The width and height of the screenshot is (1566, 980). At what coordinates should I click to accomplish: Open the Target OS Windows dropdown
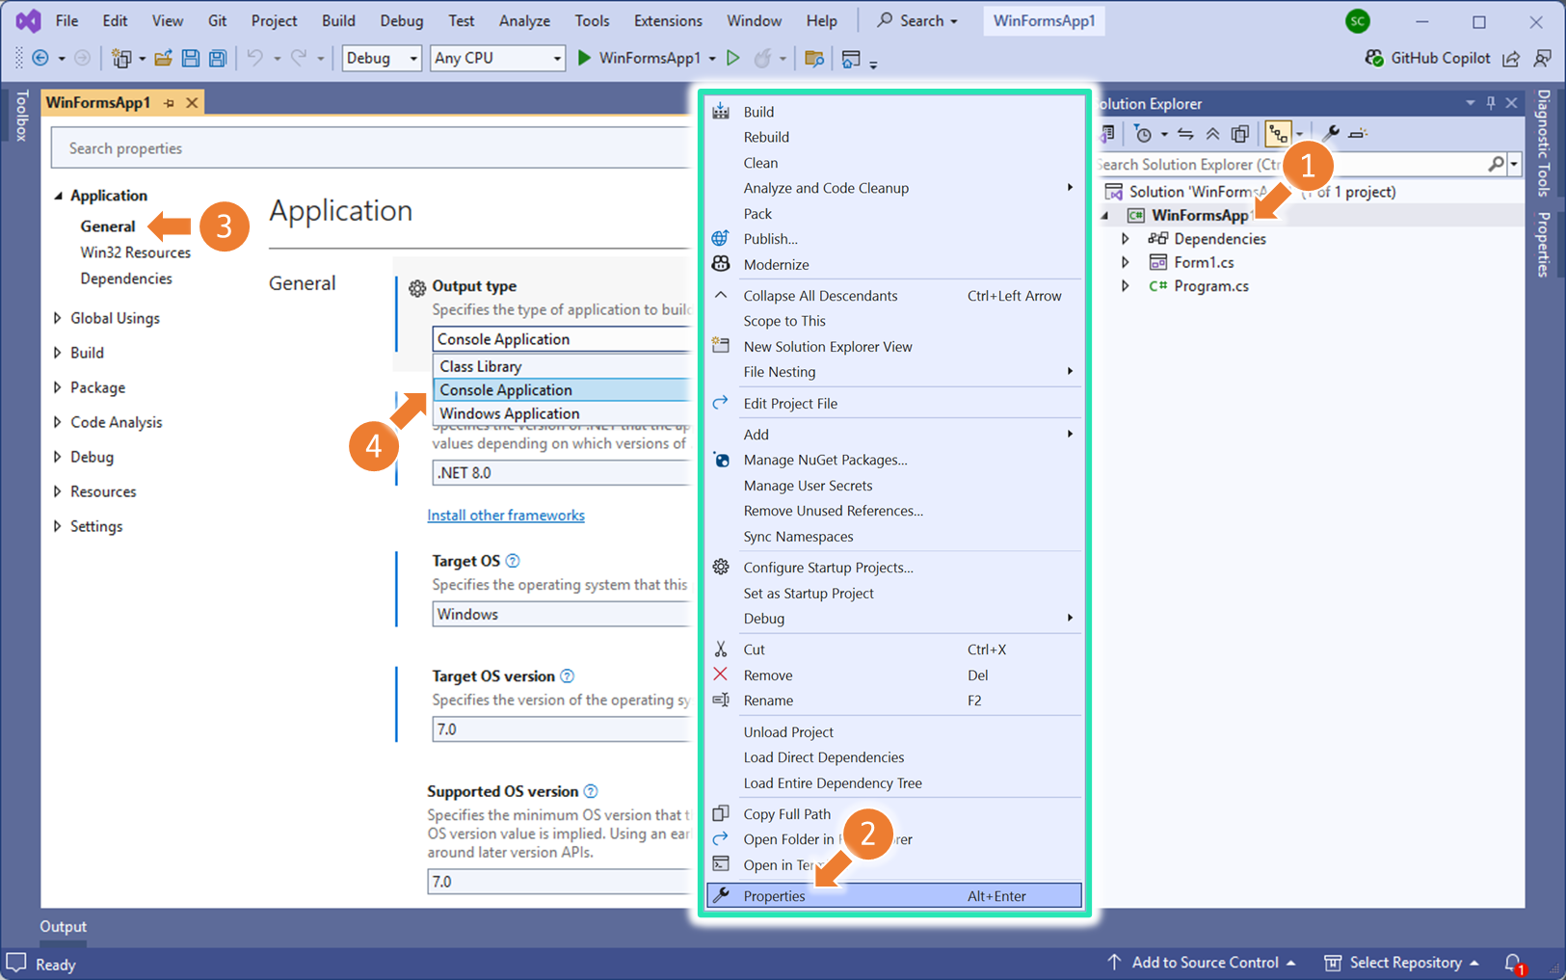[561, 614]
